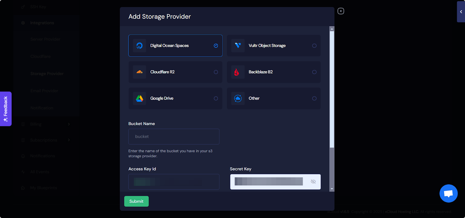Select Vultr Object Storage radio option
Screen dimensions: 465x218
(x=314, y=46)
